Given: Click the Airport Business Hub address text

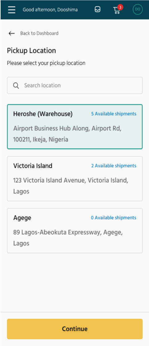Looking at the screenshot, I should click(67, 134).
